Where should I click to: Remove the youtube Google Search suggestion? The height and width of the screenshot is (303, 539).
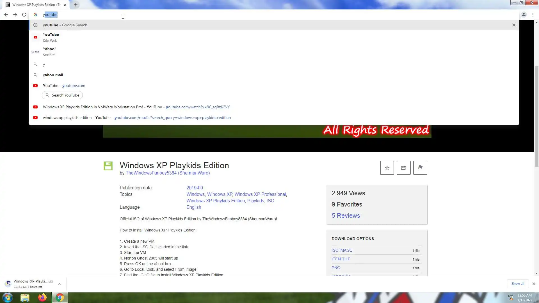(513, 25)
